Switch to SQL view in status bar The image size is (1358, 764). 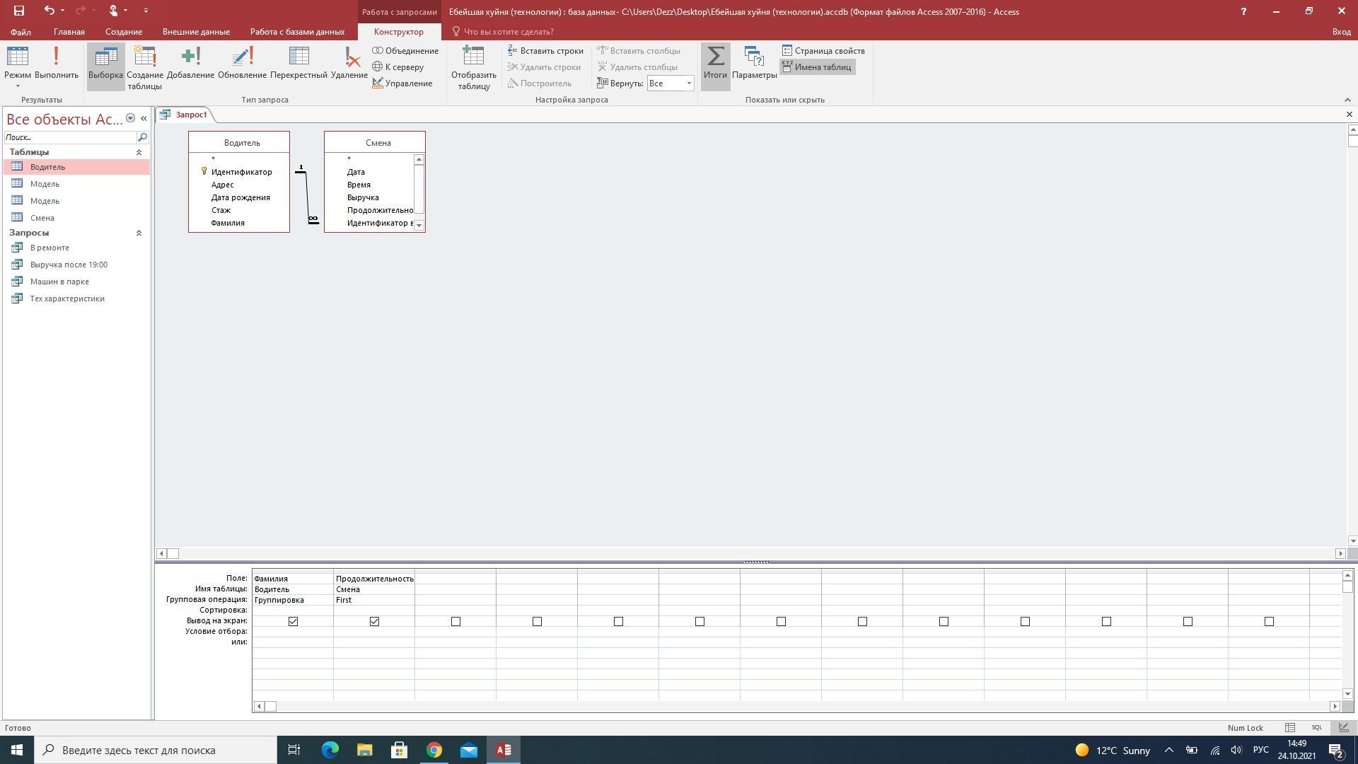tap(1316, 727)
